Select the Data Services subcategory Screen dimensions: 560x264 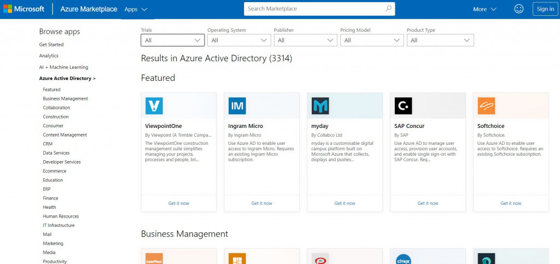[x=56, y=152]
